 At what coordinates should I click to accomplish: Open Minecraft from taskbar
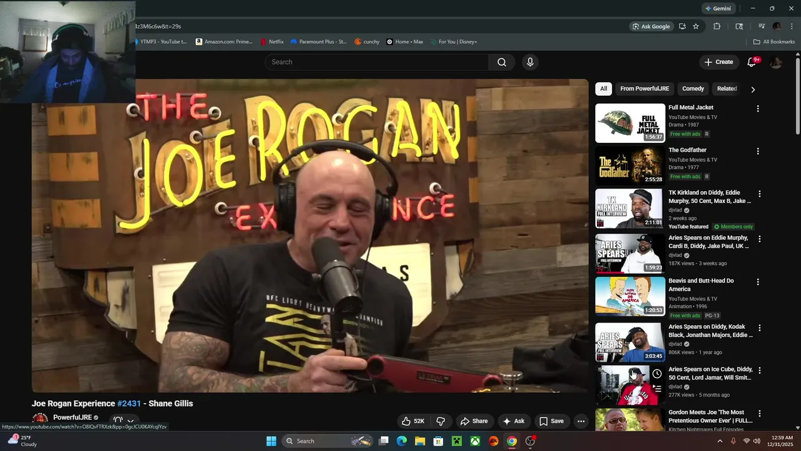[x=457, y=441]
